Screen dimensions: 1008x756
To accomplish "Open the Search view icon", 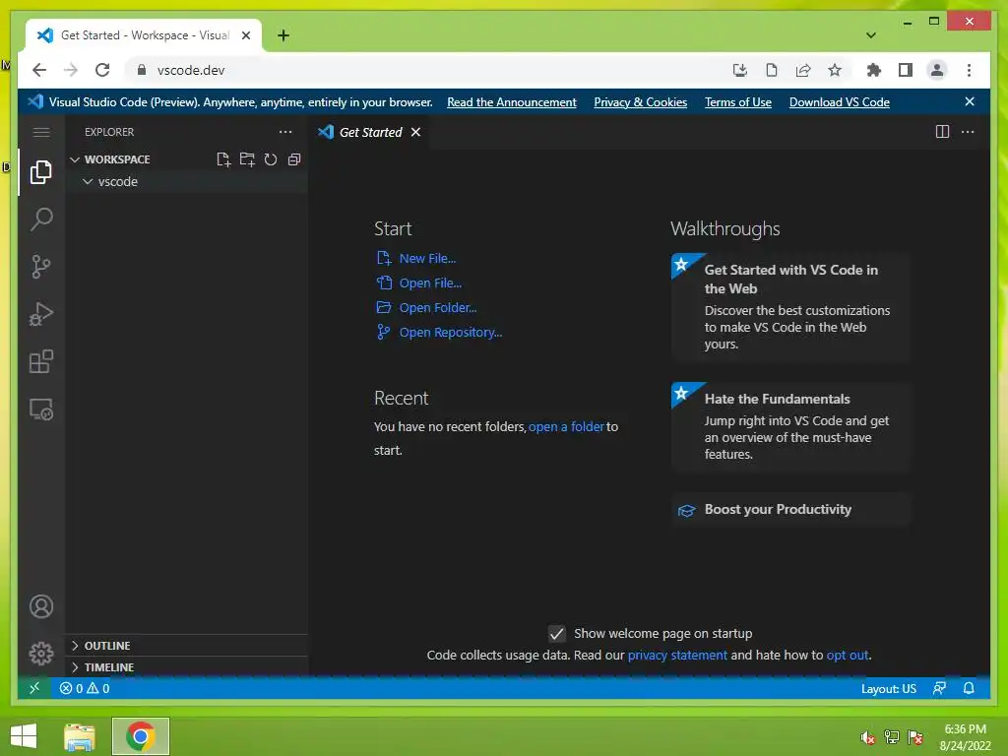I will [41, 220].
